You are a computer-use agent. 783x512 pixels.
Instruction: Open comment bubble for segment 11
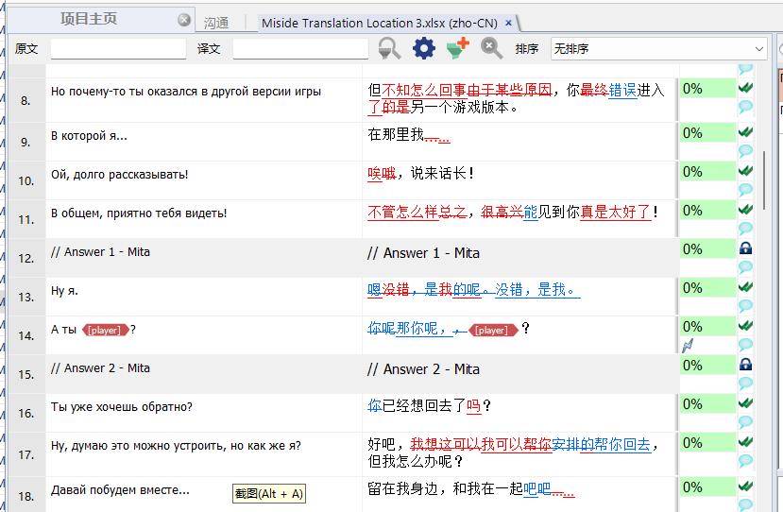745,229
